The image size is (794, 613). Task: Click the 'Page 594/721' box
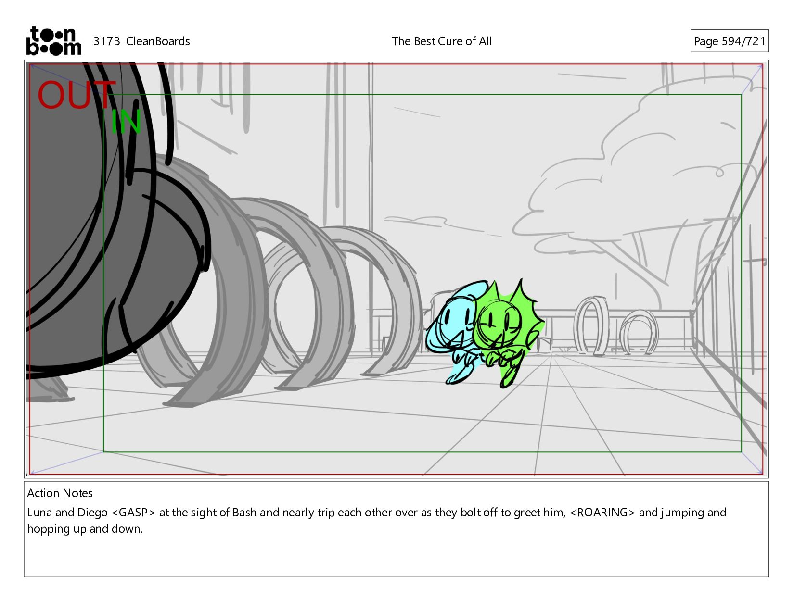[729, 41]
